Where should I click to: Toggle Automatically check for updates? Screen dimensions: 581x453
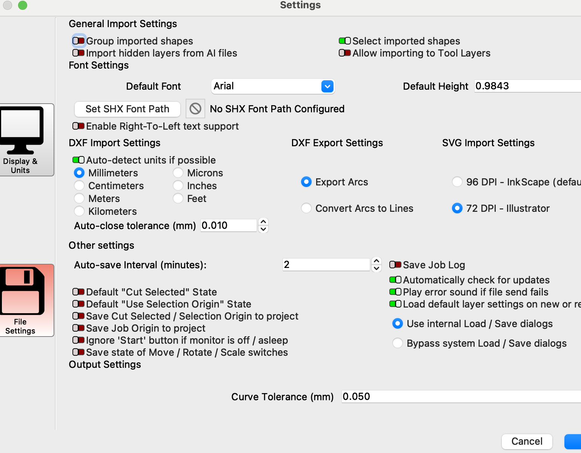[x=395, y=280]
